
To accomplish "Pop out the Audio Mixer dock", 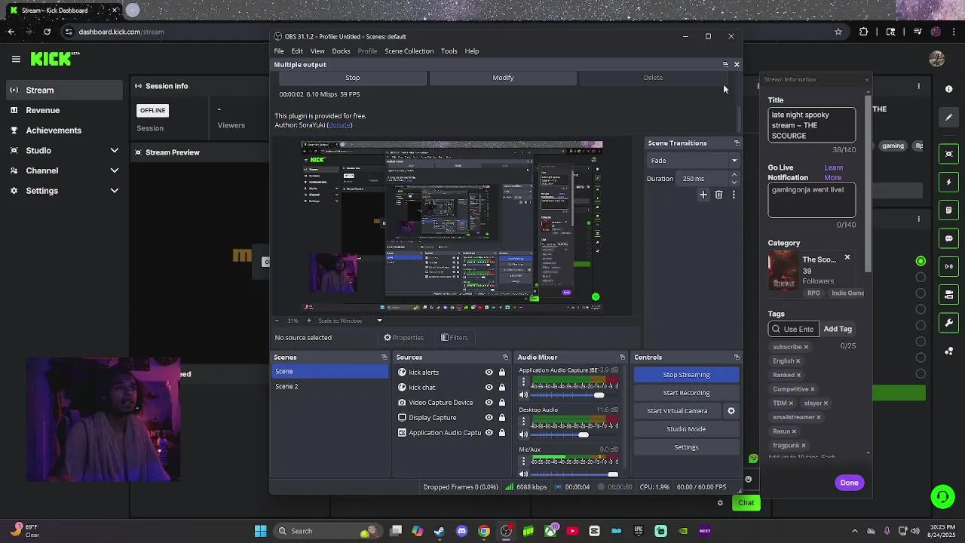I will coord(622,357).
